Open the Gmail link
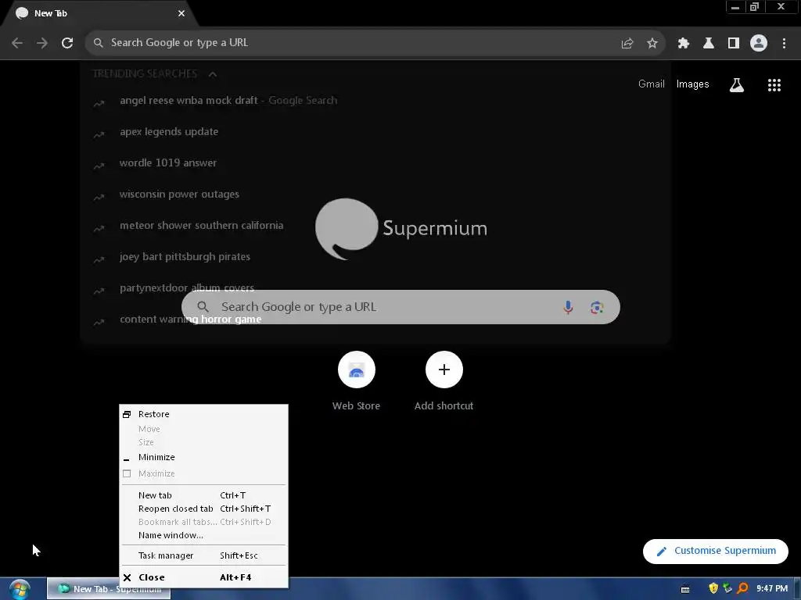The height and width of the screenshot is (600, 801). pos(652,84)
